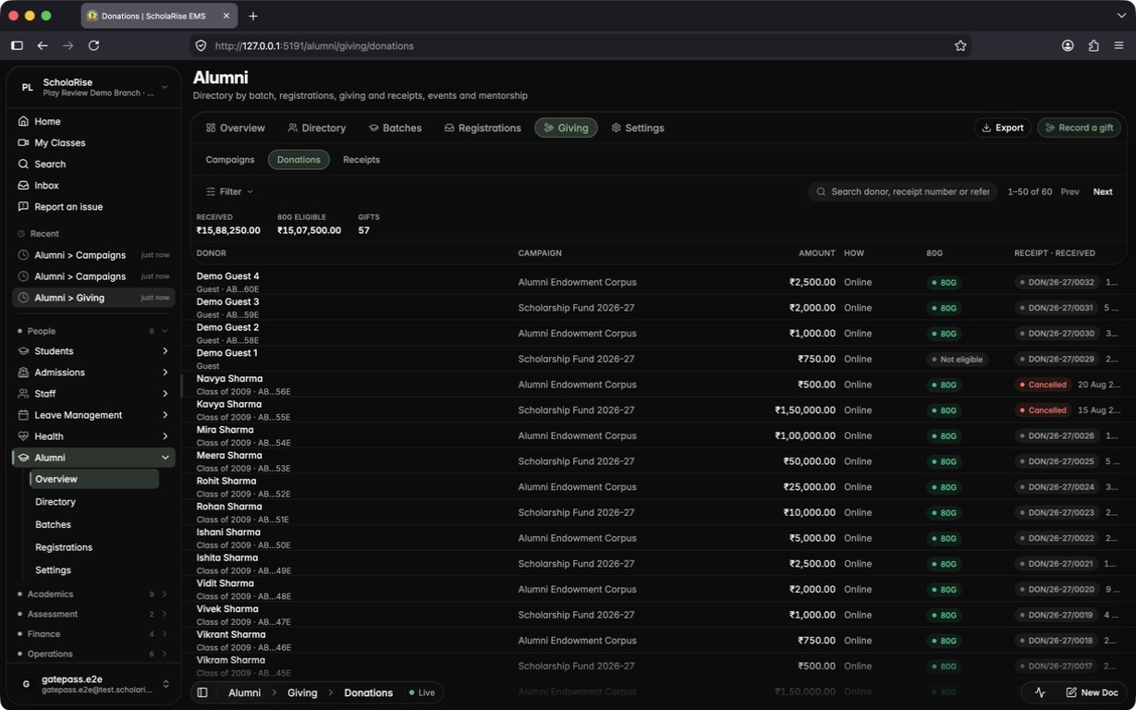Click the Prev pagination link
This screenshot has height=710, width=1136.
click(1069, 191)
